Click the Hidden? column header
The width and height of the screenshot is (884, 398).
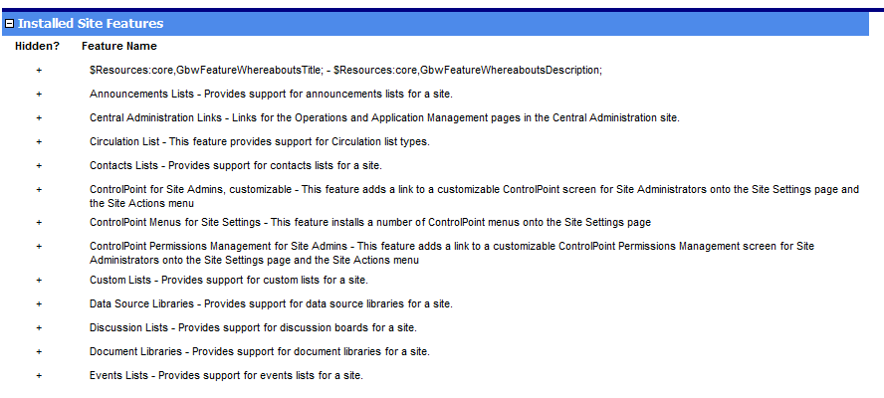click(38, 46)
